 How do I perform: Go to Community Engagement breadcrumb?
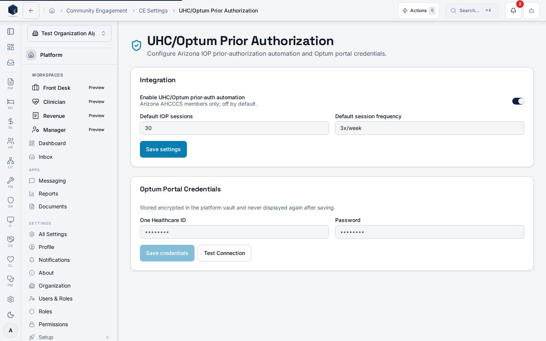click(x=97, y=11)
